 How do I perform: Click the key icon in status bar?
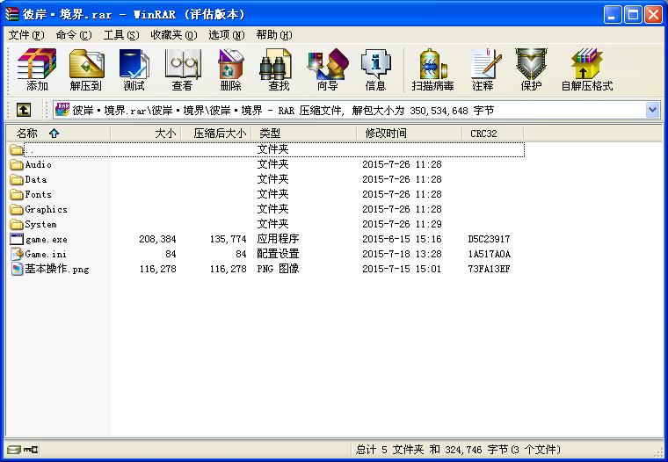point(31,450)
